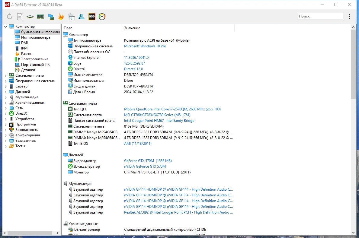Expand the Сеть tree node
Screen dimensions: 359x238
tap(5, 108)
